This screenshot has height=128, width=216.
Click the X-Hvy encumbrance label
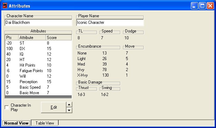point(83,75)
